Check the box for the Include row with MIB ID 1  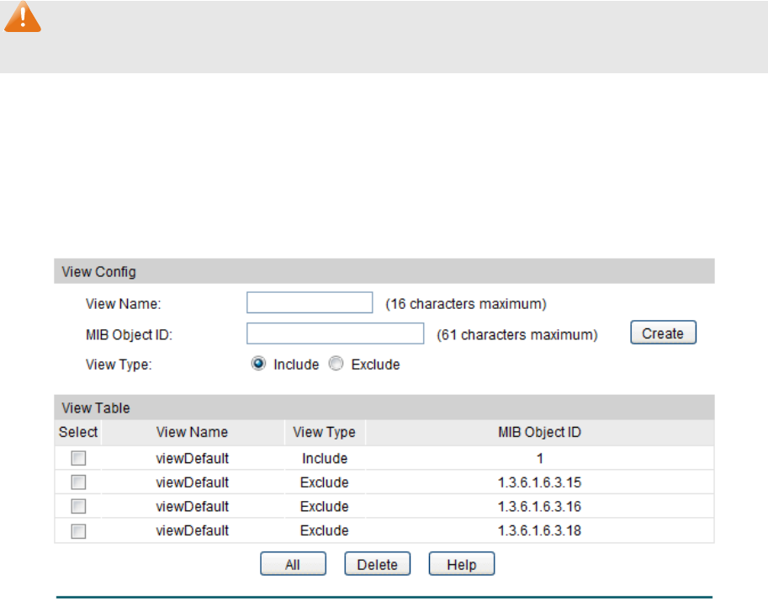pyautogui.click(x=78, y=458)
